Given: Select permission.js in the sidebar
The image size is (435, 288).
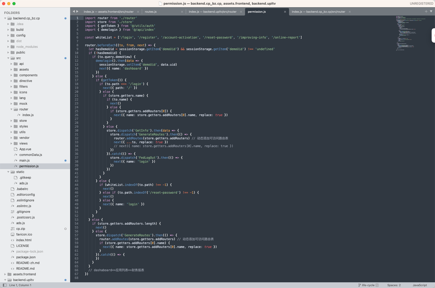Looking at the screenshot, I should coord(29,166).
